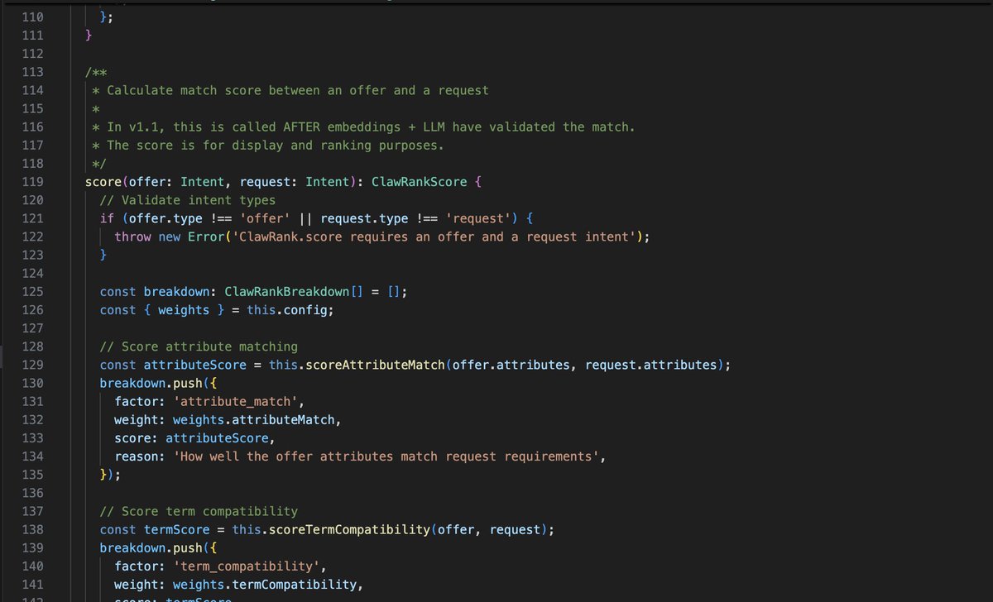993x602 pixels.
Task: Select the 'attribute_match' factor string
Action: [234, 401]
